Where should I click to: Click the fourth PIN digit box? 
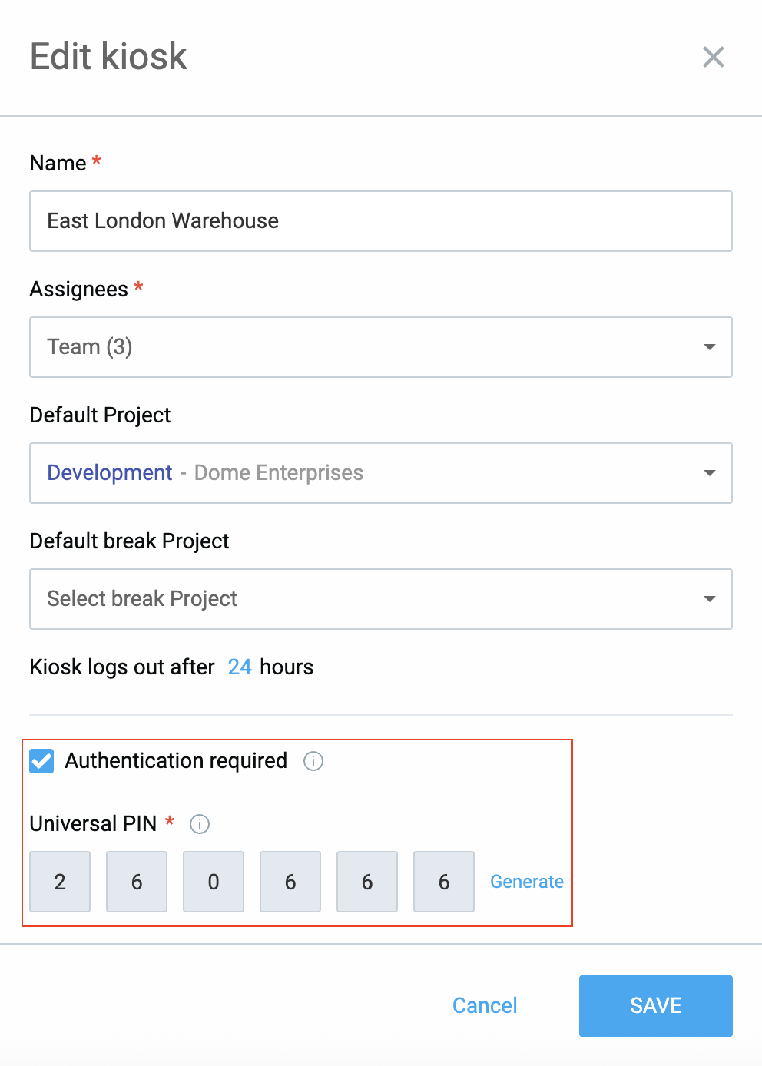click(290, 882)
